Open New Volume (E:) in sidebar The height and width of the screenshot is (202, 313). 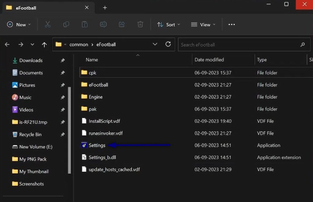(36, 147)
